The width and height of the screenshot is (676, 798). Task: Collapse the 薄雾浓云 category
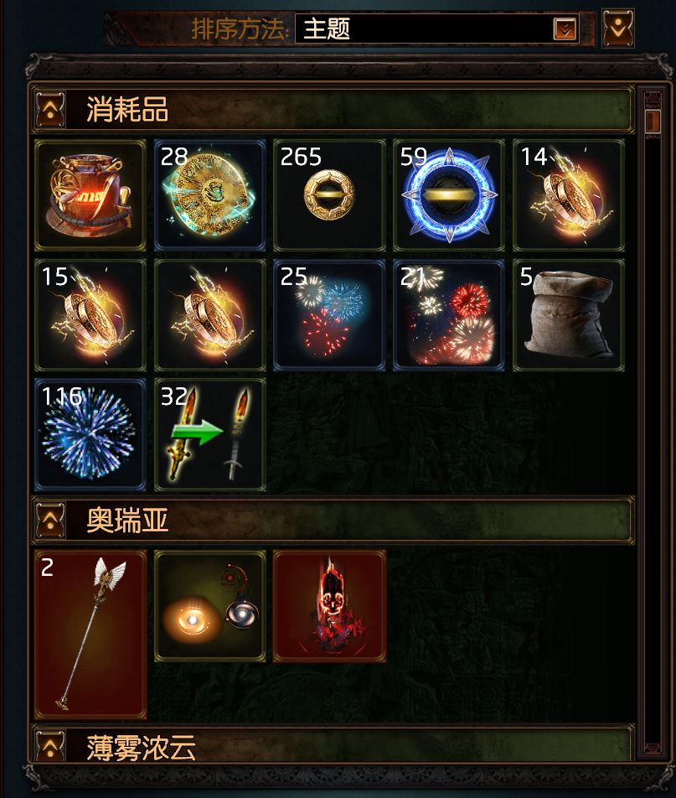tap(50, 746)
